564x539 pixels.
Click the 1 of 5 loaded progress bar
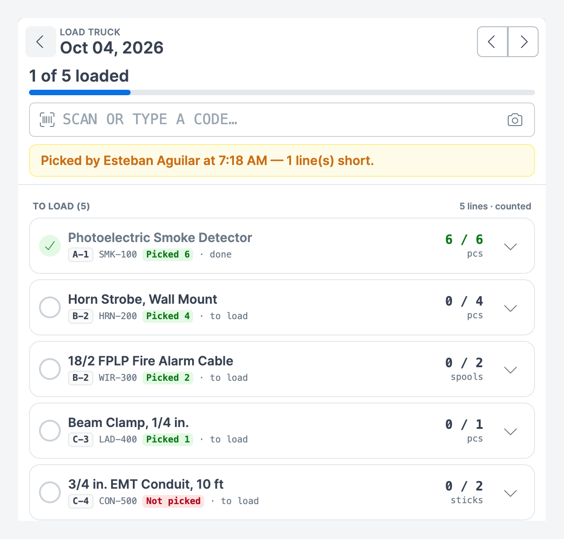coord(282,92)
